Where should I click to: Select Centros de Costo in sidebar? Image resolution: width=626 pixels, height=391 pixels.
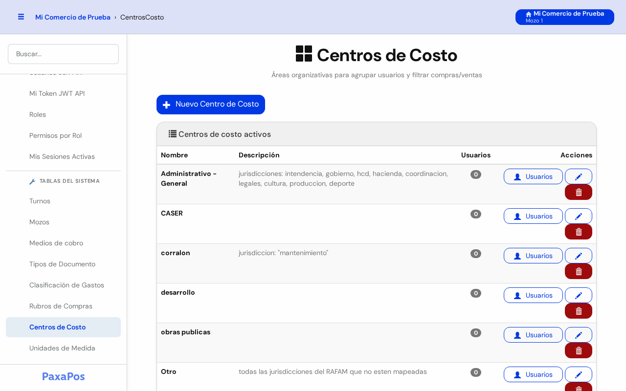pos(63,327)
